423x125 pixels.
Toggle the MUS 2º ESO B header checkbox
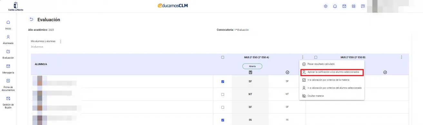[316, 58]
